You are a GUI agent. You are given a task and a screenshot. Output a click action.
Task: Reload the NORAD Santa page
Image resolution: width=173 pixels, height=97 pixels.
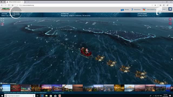[x=9, y=5]
